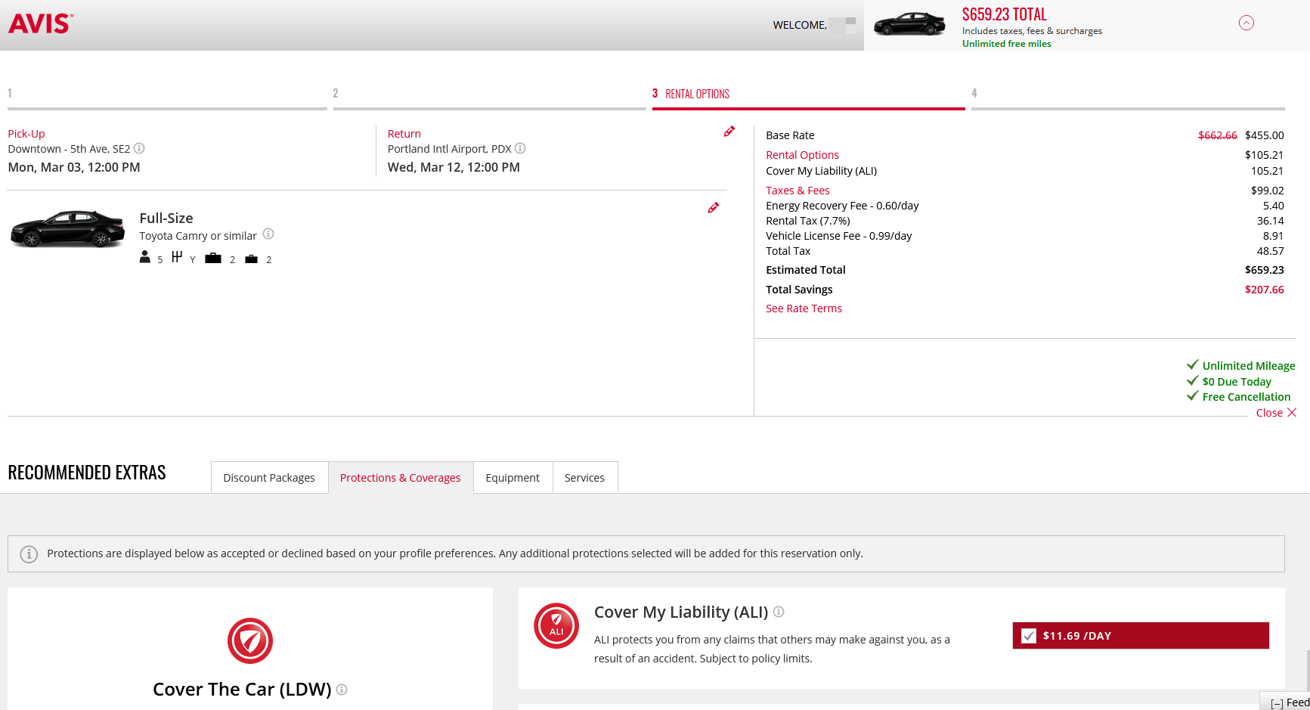
Task: Show info for Portland Intl Airport location
Action: pyautogui.click(x=520, y=149)
